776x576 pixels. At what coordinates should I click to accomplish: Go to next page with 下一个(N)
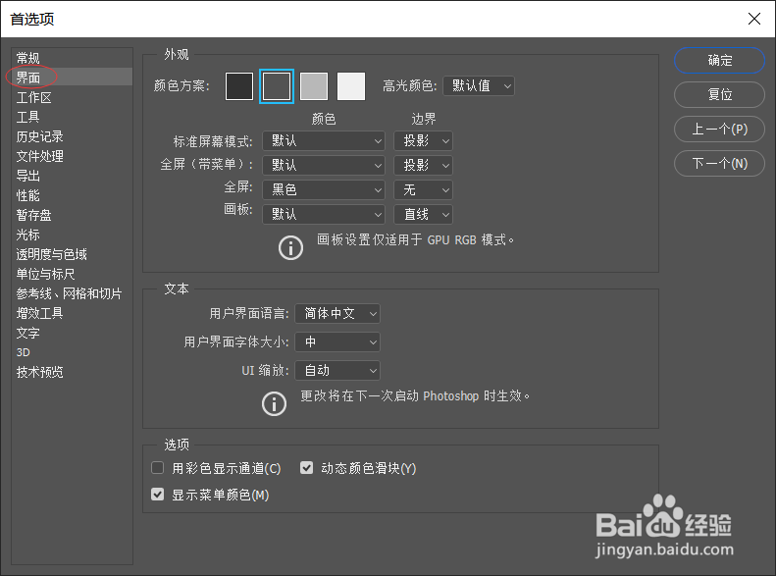coord(719,163)
